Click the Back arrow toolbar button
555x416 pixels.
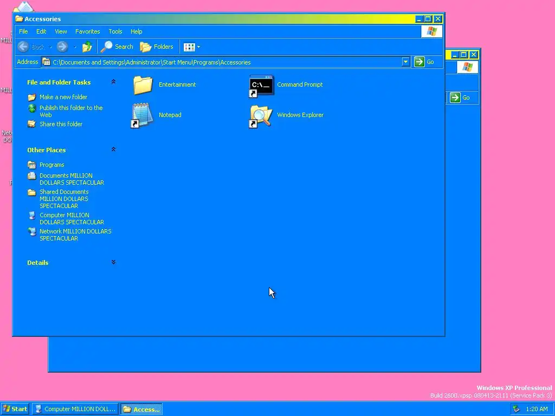23,47
